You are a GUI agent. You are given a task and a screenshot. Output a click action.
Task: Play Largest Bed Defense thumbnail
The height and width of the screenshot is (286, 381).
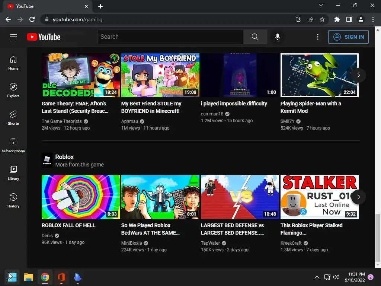tap(240, 197)
